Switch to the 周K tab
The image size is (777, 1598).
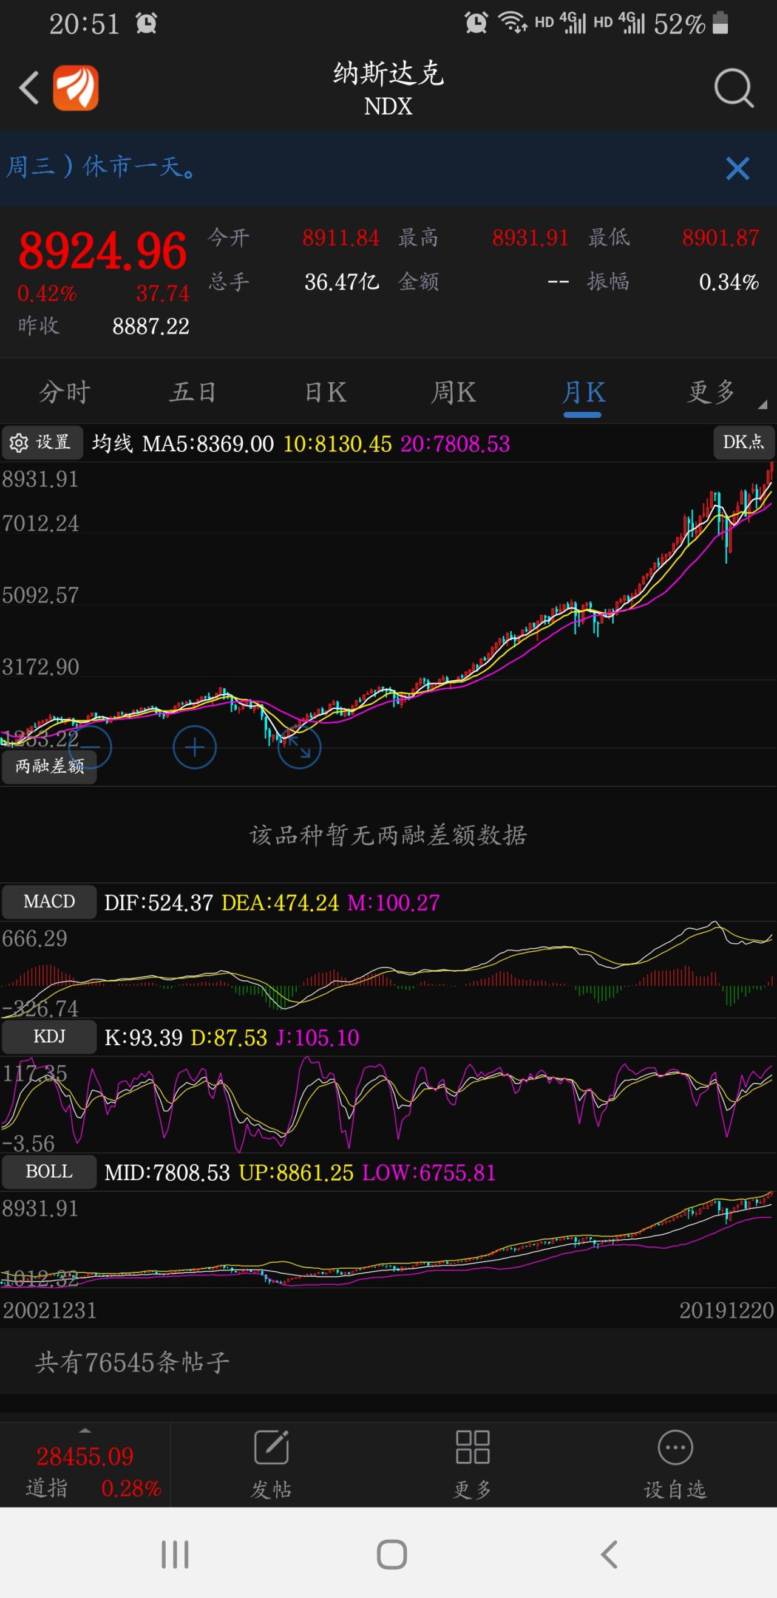click(x=454, y=392)
